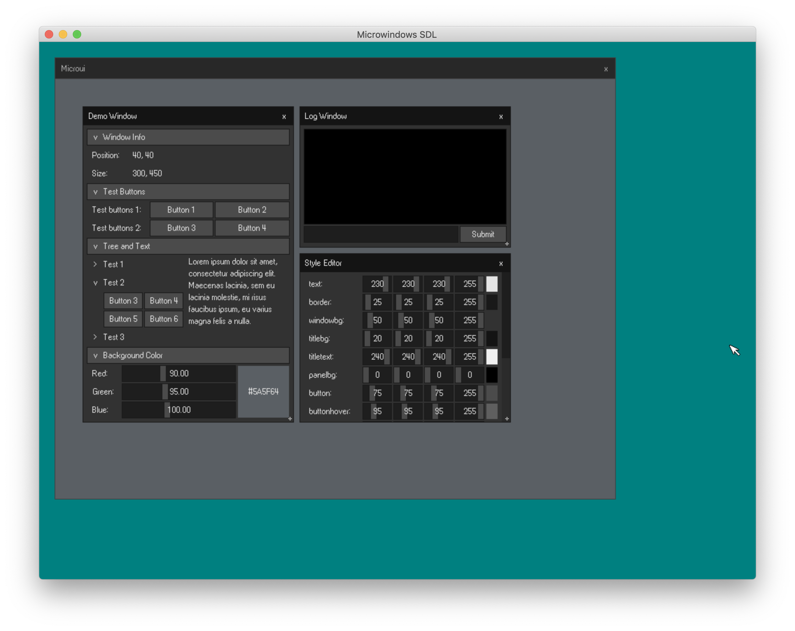
Task: Click the Red slider showing 90.00
Action: pos(179,374)
